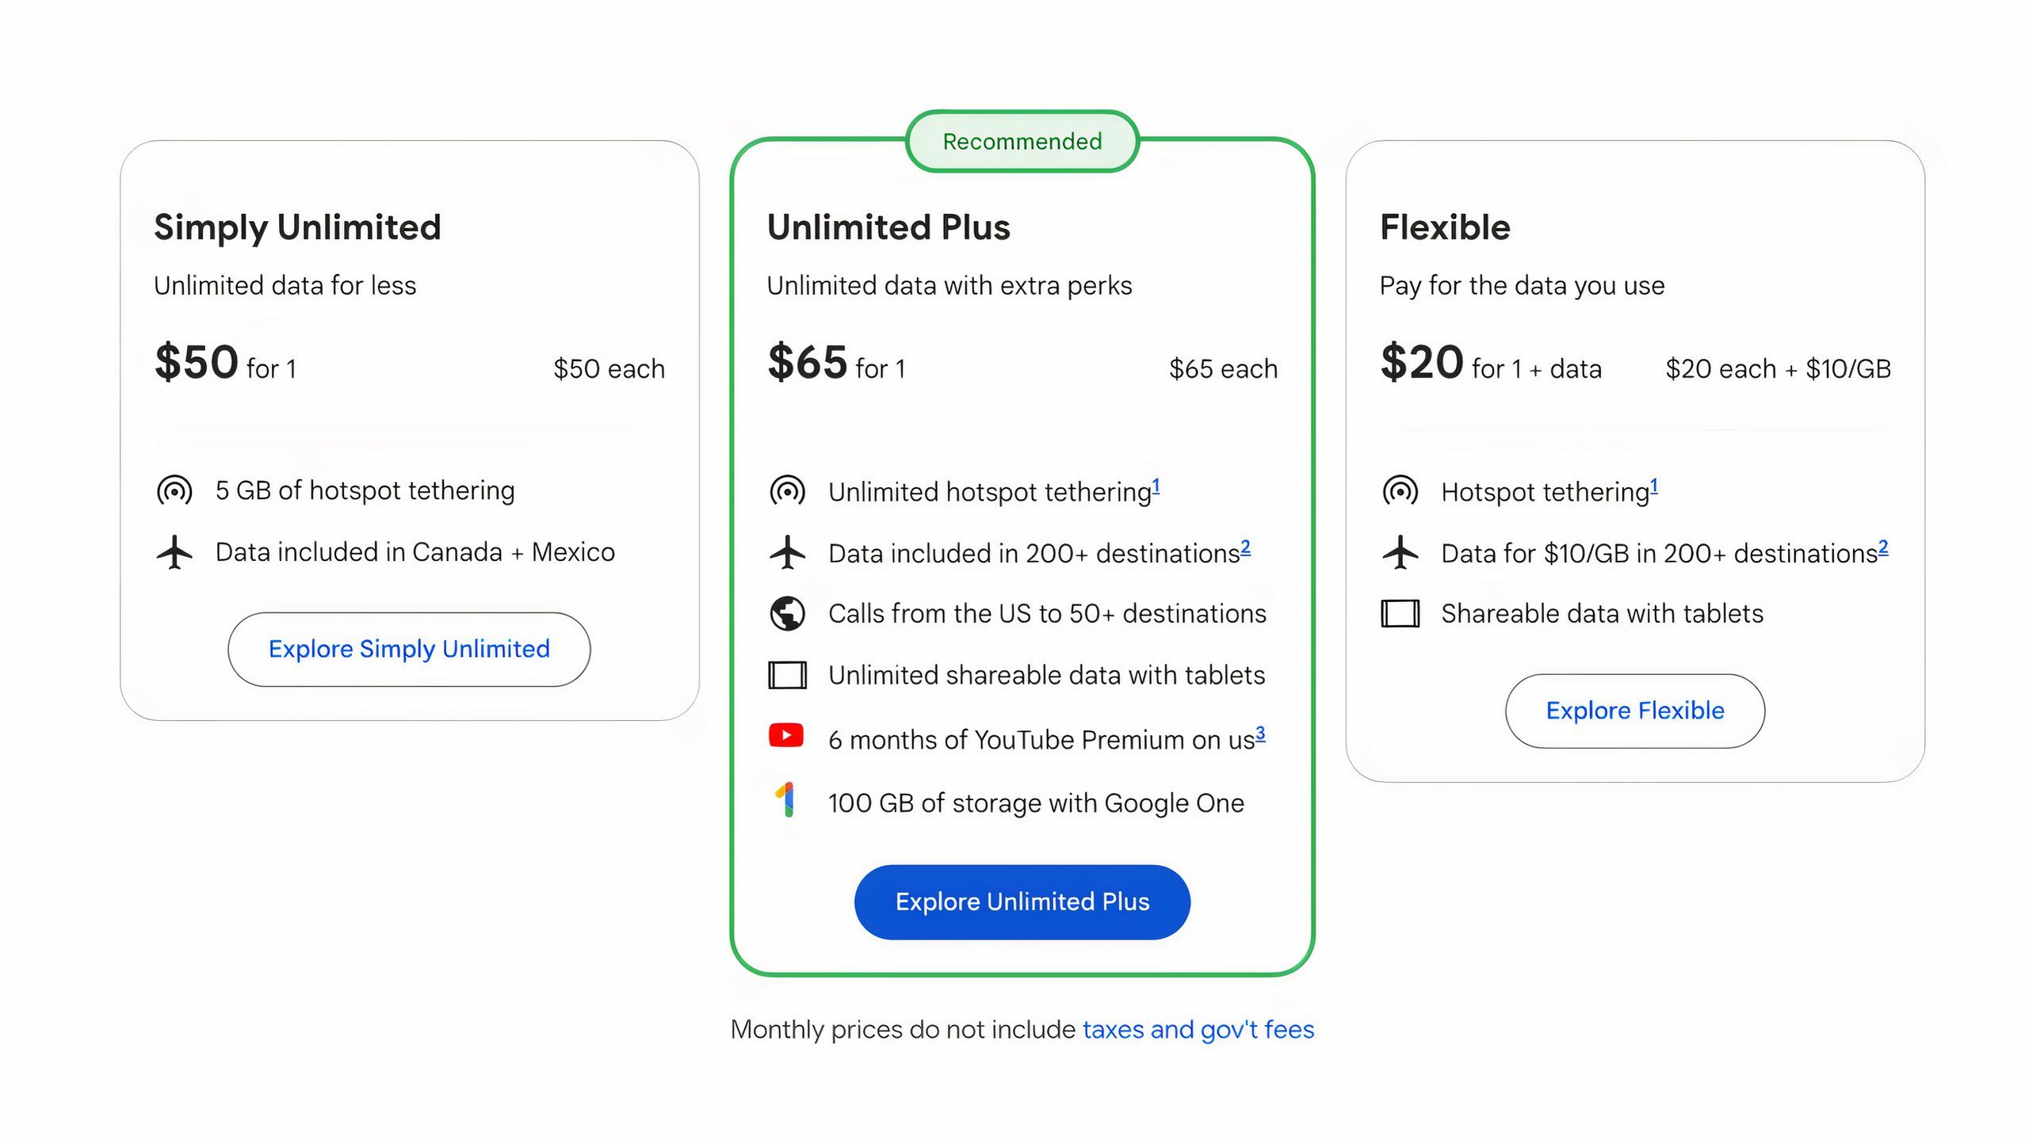Click footnote 2 after 200+ destinations in Unlimited Plus
Screen dimensions: 2029x1140
tap(1245, 545)
